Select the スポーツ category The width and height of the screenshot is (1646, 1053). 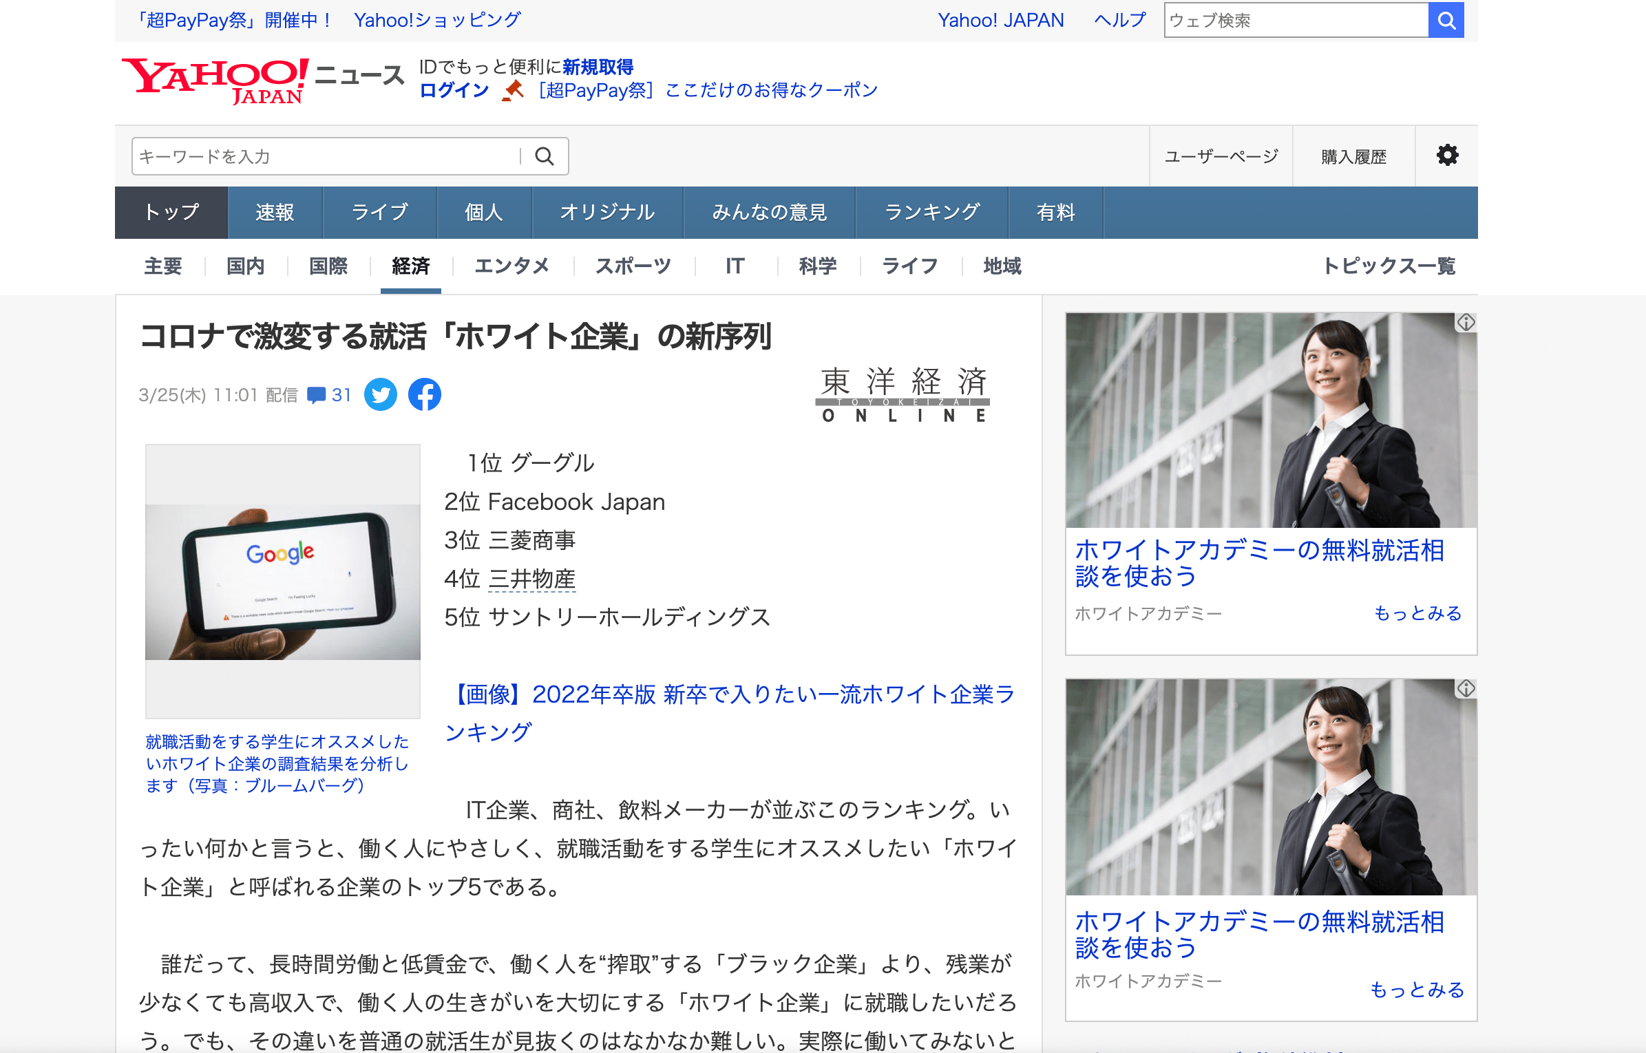point(633,266)
